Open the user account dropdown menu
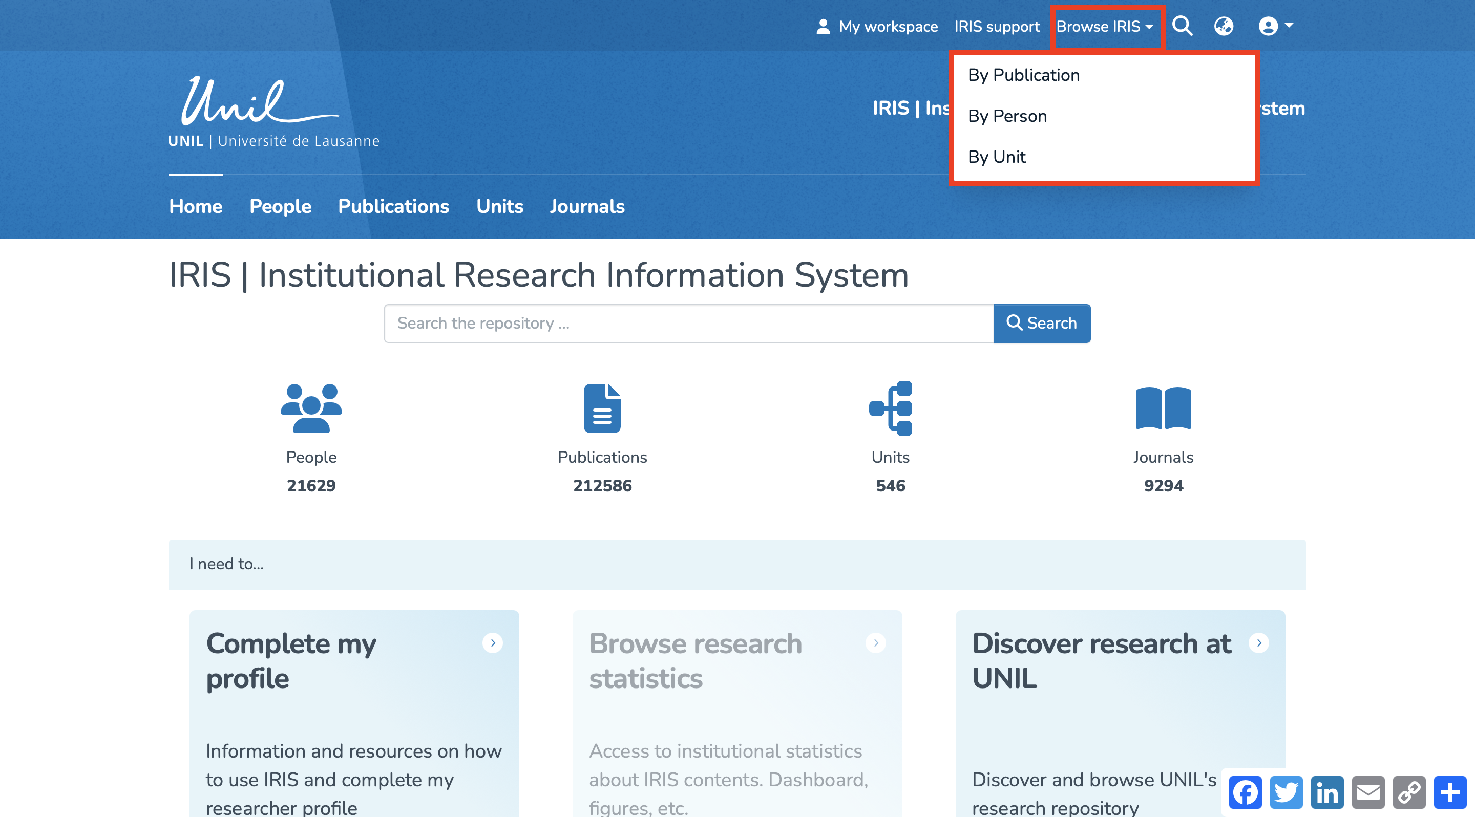Viewport: 1475px width, 817px height. [1276, 26]
